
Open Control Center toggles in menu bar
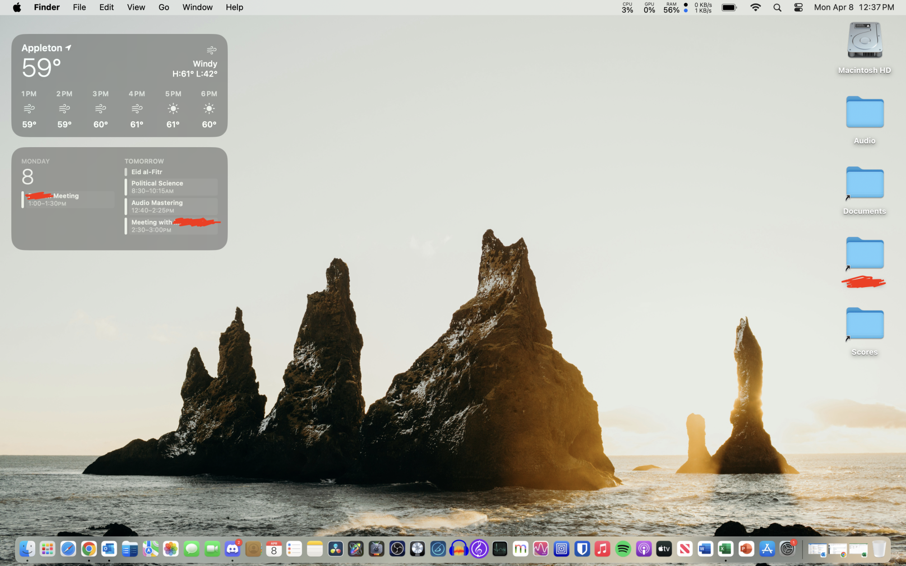click(x=798, y=7)
